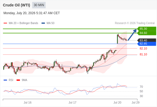Image resolution: width=157 pixels, height=107 pixels.
Task: Click the green 85.30 resistance price tag
Action: pos(147,29)
